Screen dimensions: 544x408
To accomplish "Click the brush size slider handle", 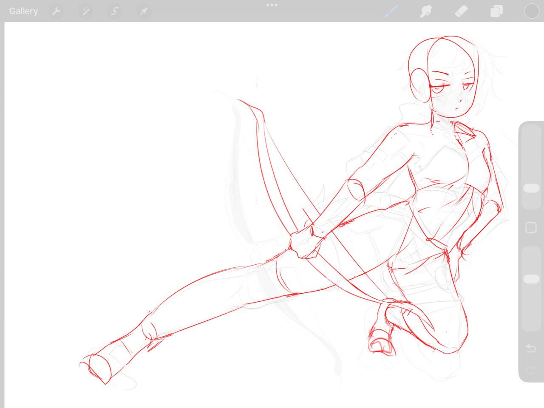I will [531, 188].
